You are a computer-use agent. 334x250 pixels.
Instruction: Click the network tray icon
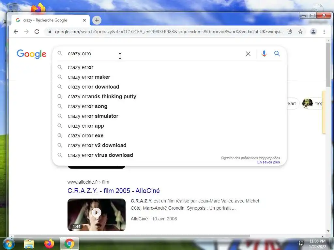pyautogui.click(x=301, y=243)
